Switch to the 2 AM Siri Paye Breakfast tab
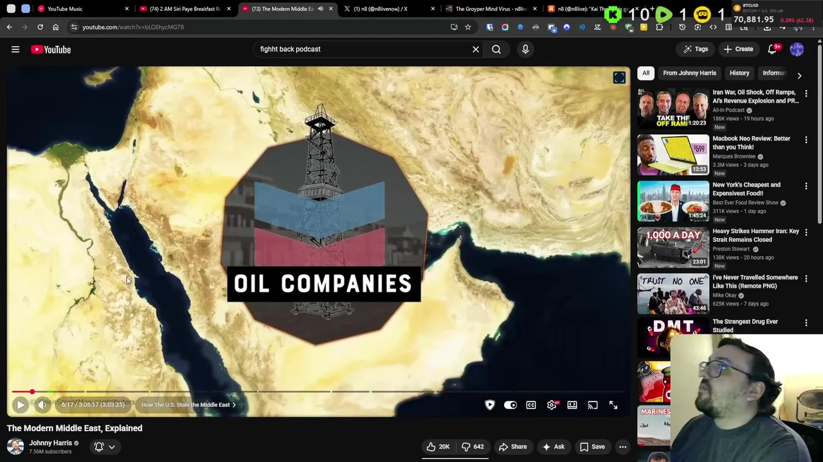Screen dimensions: 823x462 [185, 9]
